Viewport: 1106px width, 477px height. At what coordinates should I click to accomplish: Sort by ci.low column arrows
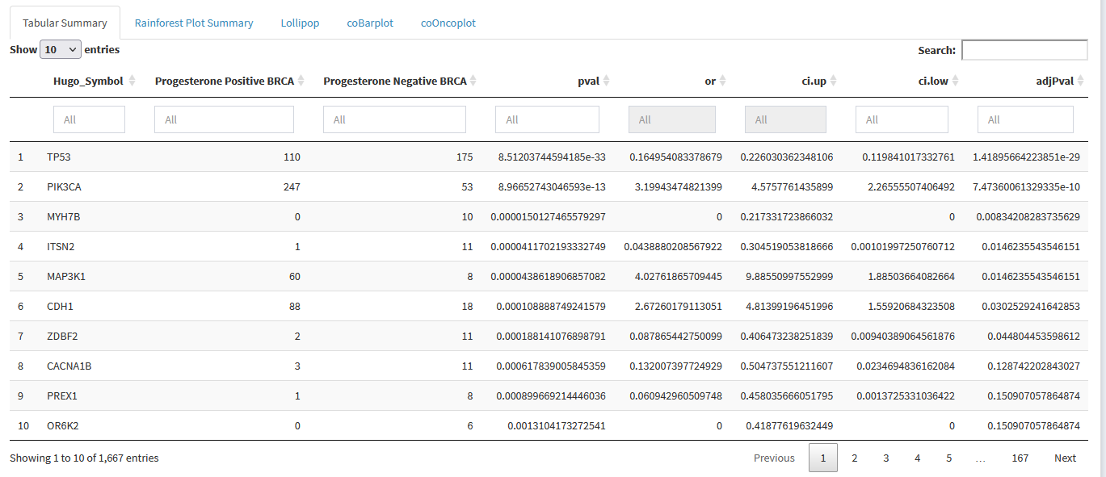tap(956, 81)
